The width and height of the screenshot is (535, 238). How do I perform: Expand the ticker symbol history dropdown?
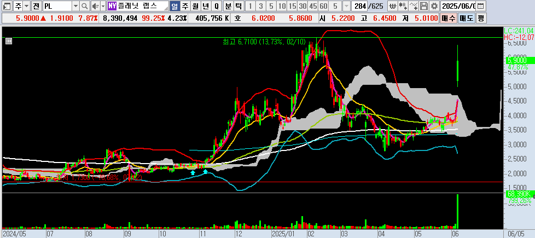[x=75, y=6]
